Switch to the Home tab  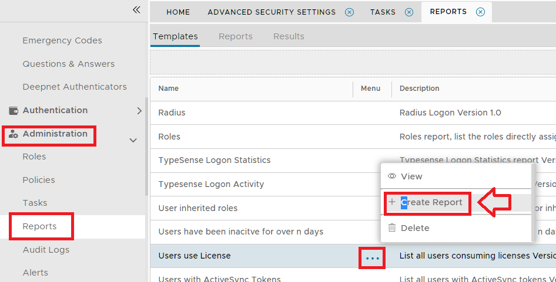pos(178,12)
